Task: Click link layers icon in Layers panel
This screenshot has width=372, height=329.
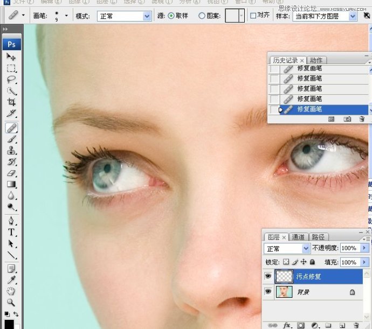Action: pos(272,325)
